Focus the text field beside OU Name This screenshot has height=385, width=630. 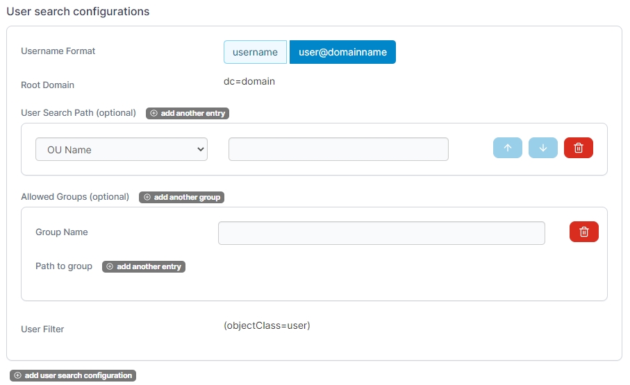pos(338,149)
